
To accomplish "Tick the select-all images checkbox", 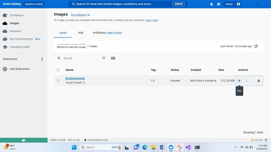I will pyautogui.click(x=58, y=70).
